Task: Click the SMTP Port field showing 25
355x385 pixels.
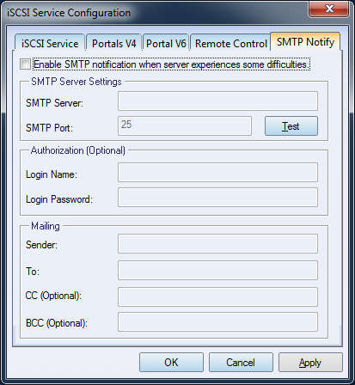Action: click(185, 125)
